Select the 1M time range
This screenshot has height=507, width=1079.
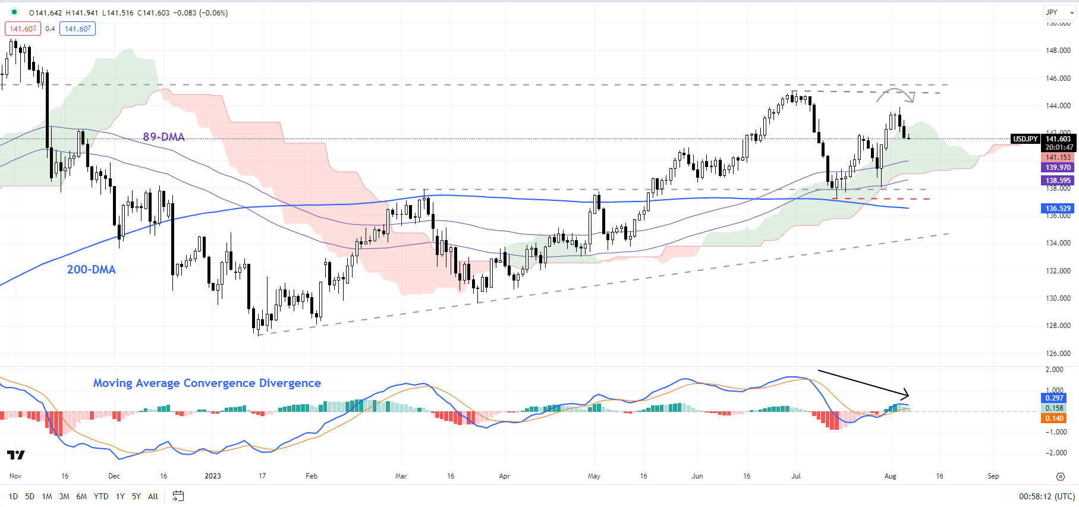click(x=47, y=496)
